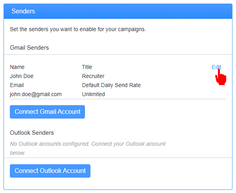Open the Edit link for John Doe

tap(216, 67)
